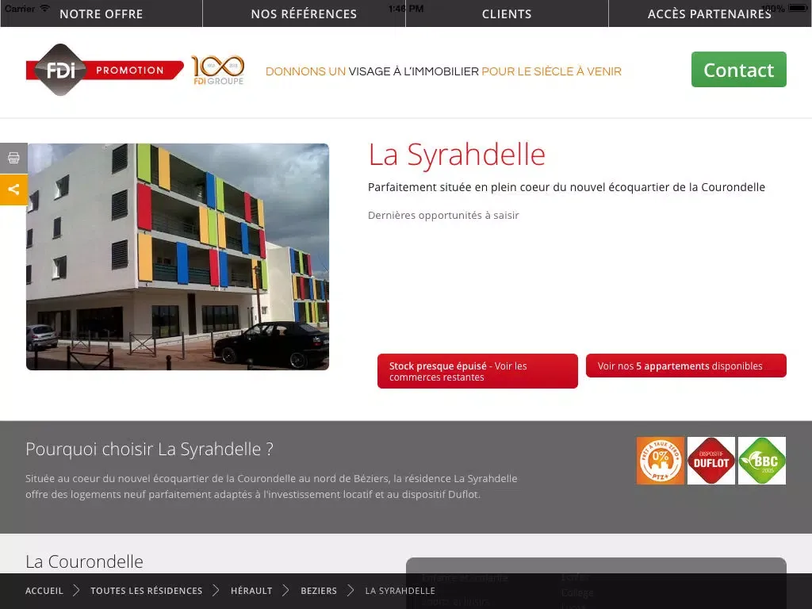Image resolution: width=812 pixels, height=609 pixels.
Task: Click the battery indicator in status bar
Action: pos(798,8)
